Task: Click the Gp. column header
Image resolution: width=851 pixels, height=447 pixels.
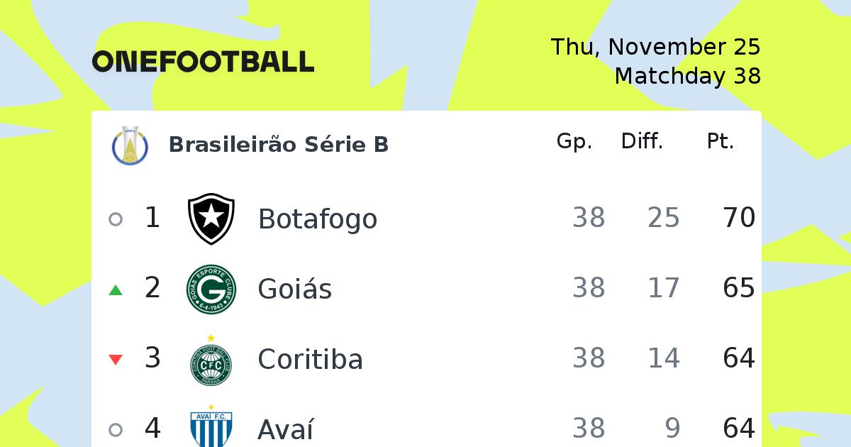Action: pos(574,142)
